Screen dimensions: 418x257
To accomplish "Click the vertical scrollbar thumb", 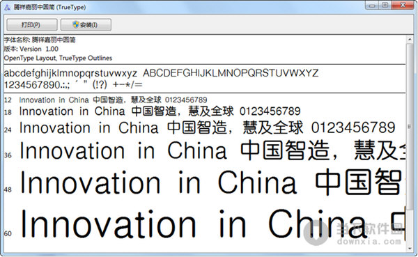I will pos(410,126).
